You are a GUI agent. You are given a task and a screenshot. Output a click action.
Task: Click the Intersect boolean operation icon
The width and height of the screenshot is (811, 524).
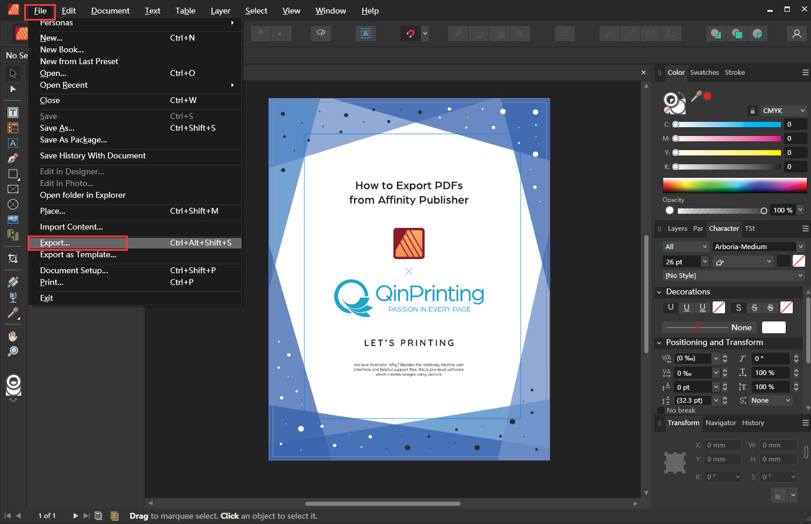(758, 34)
